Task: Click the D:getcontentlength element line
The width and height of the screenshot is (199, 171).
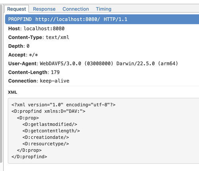Action: (51, 131)
